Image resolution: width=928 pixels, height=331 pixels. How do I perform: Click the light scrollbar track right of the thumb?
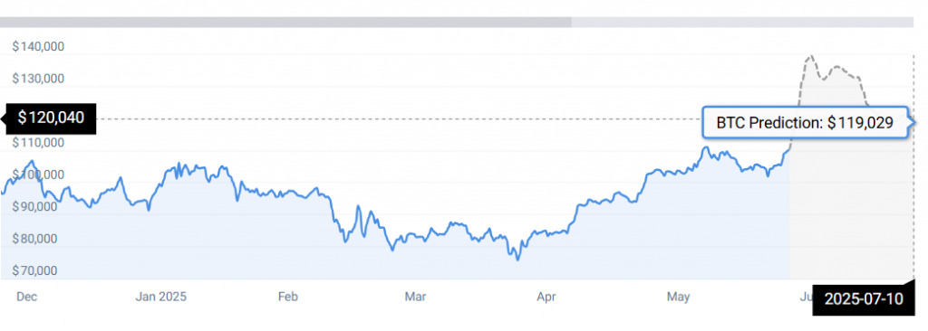[742, 23]
